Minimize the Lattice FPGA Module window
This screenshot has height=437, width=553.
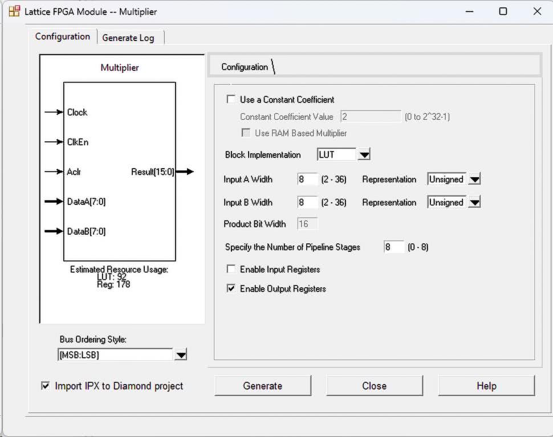[x=469, y=11]
